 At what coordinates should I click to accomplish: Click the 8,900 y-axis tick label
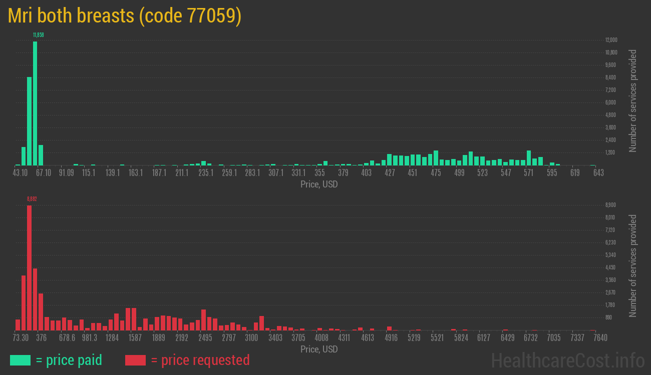point(610,205)
